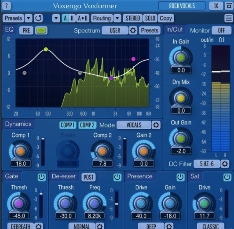This screenshot has height=229, width=234.
Task: Expand the Routing dropdown arrow
Action: 117,18
